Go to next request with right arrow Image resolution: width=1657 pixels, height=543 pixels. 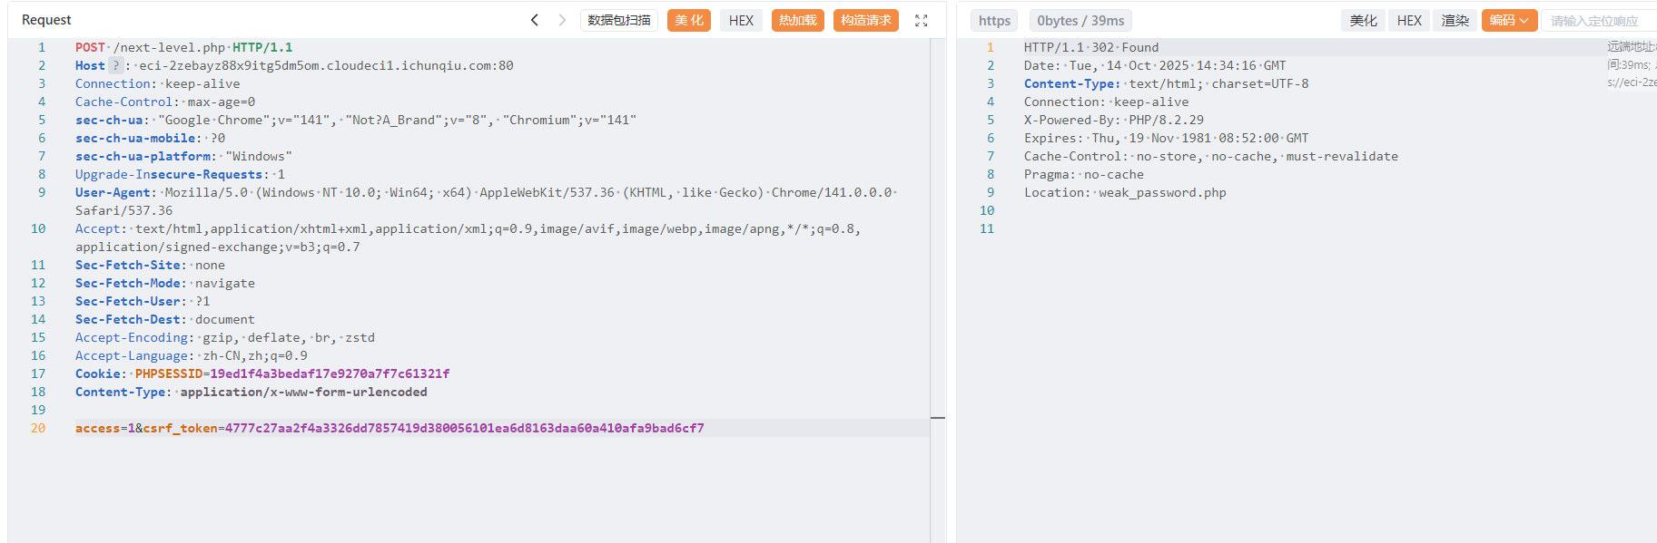(x=562, y=20)
